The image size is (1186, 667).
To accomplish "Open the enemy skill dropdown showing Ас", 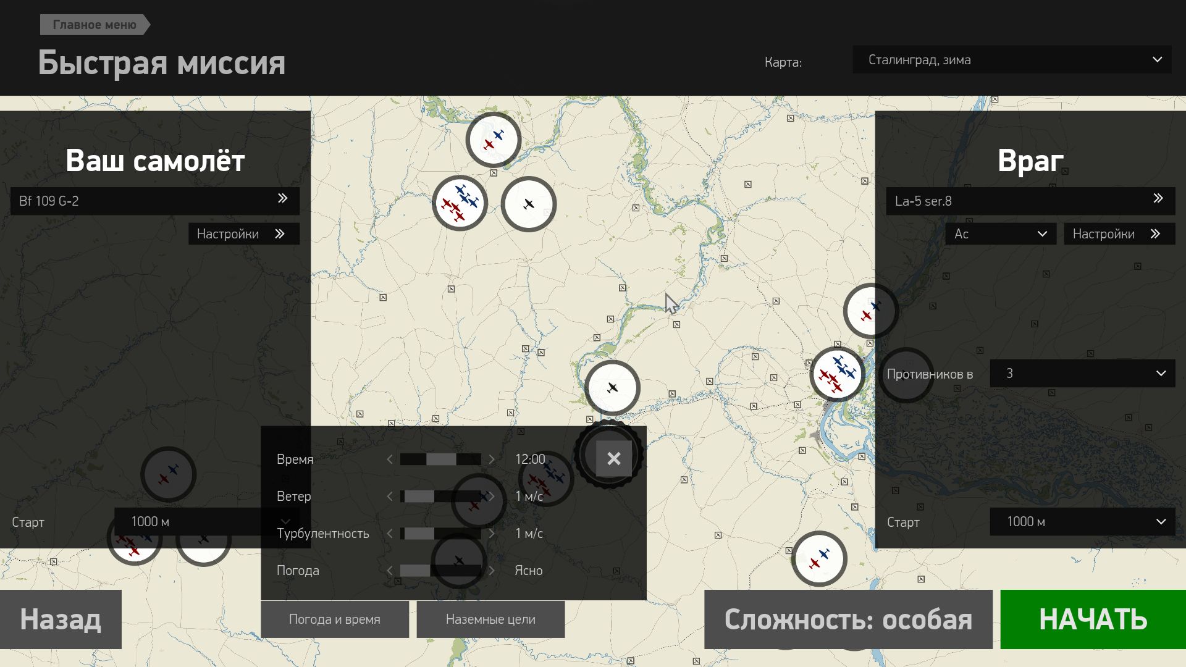I will [1001, 234].
